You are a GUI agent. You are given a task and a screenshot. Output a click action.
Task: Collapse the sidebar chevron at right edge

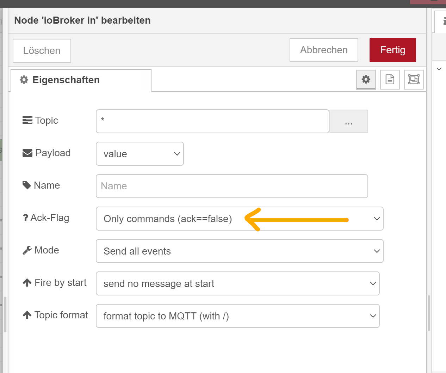tap(439, 69)
